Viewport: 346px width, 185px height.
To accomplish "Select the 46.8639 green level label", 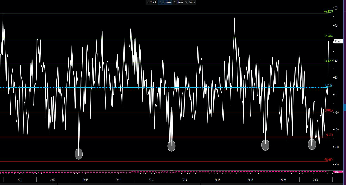I will (328, 11).
